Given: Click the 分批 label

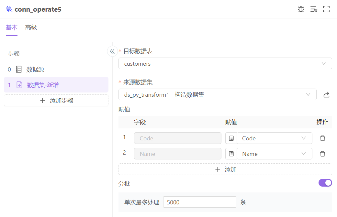Looking at the screenshot, I should 124,184.
